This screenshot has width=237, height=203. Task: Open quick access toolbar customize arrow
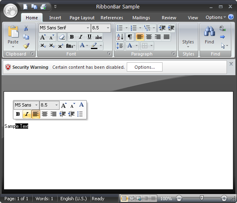coord(55,7)
